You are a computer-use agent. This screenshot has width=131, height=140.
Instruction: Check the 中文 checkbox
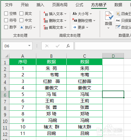coord(21,20)
